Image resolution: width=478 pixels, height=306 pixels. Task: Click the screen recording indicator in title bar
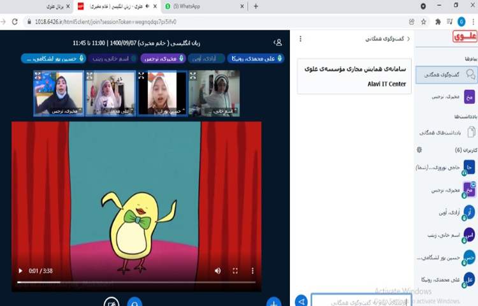(x=423, y=6)
